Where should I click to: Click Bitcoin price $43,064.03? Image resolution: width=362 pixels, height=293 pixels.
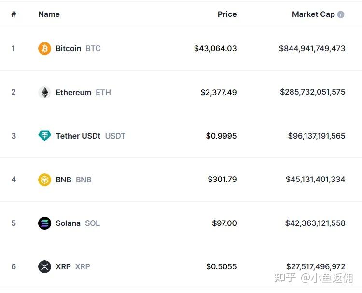pos(215,48)
